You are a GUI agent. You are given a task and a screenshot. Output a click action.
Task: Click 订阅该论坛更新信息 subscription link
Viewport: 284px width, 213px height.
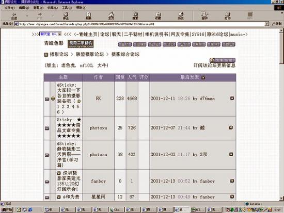pos(214,65)
